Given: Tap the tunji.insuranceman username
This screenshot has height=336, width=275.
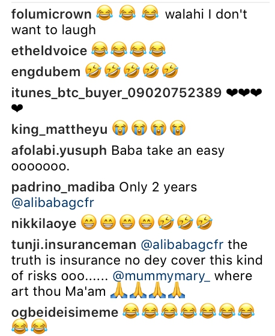Looking at the screenshot, I should (x=74, y=245).
